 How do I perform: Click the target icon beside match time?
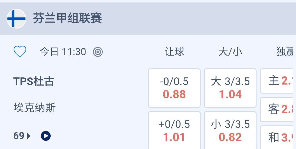click(x=98, y=52)
